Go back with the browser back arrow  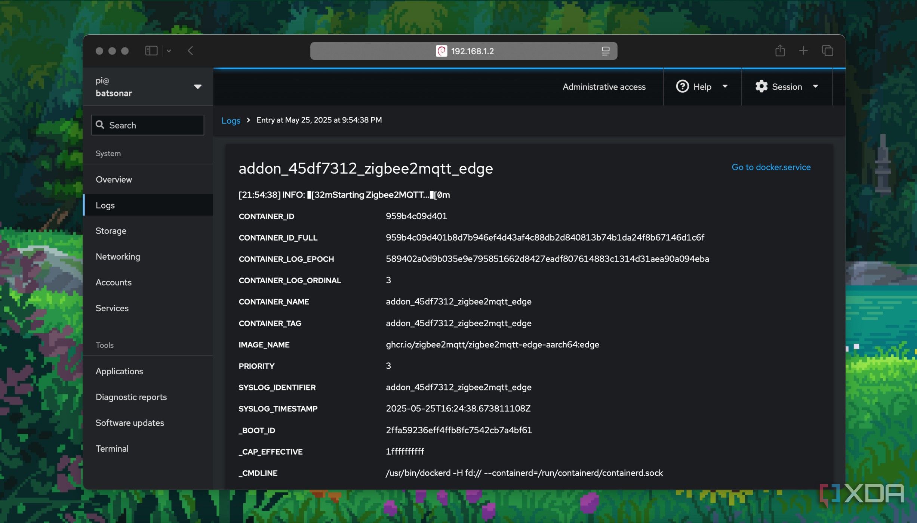tap(190, 51)
